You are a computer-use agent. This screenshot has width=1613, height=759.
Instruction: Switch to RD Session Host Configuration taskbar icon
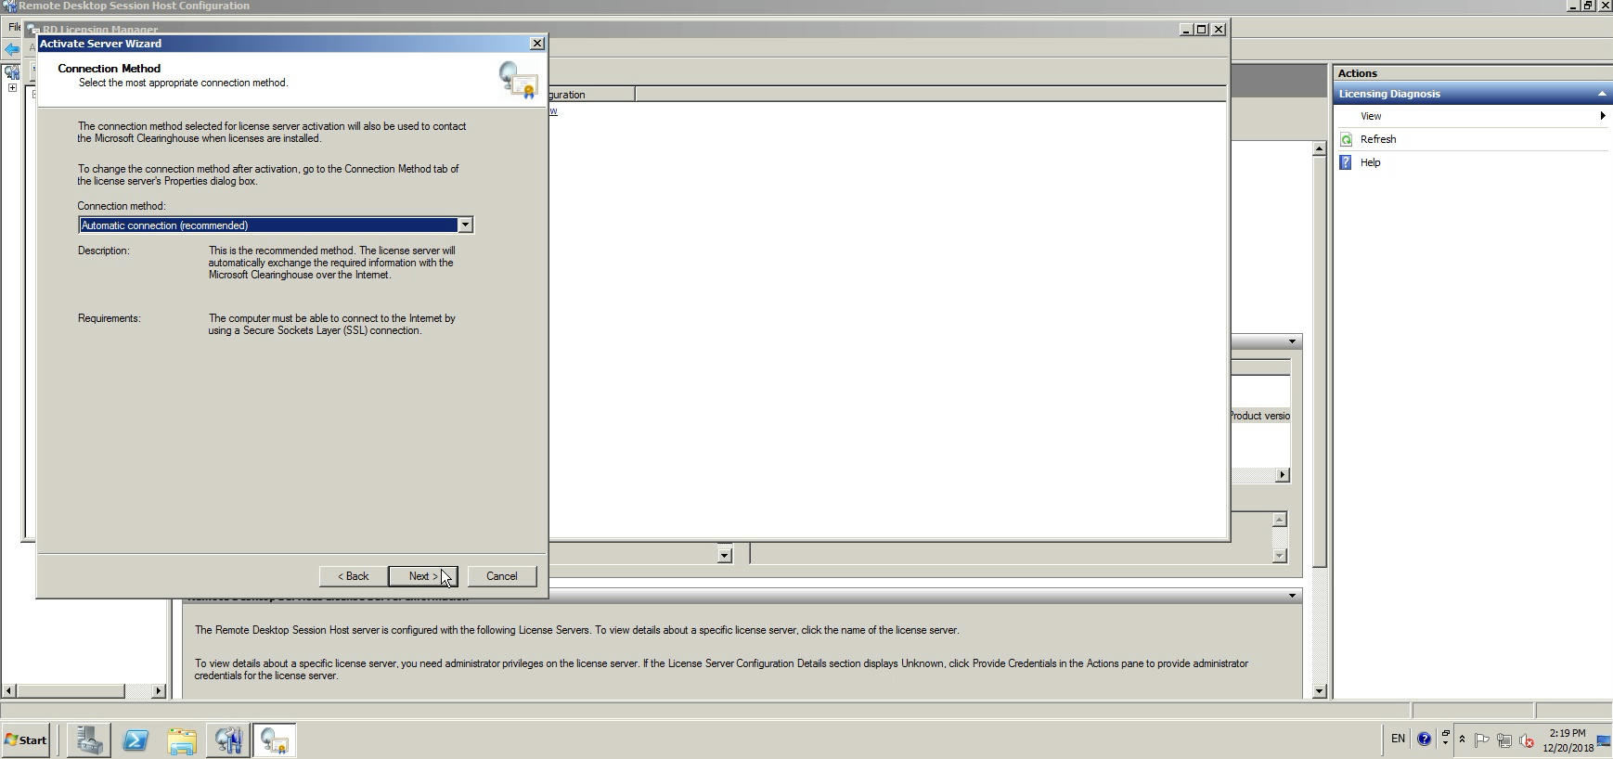click(228, 740)
